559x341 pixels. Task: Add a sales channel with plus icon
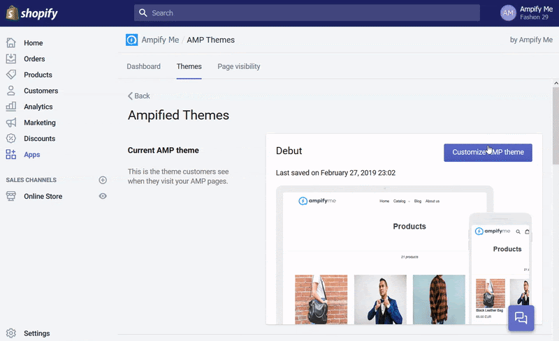click(x=103, y=180)
